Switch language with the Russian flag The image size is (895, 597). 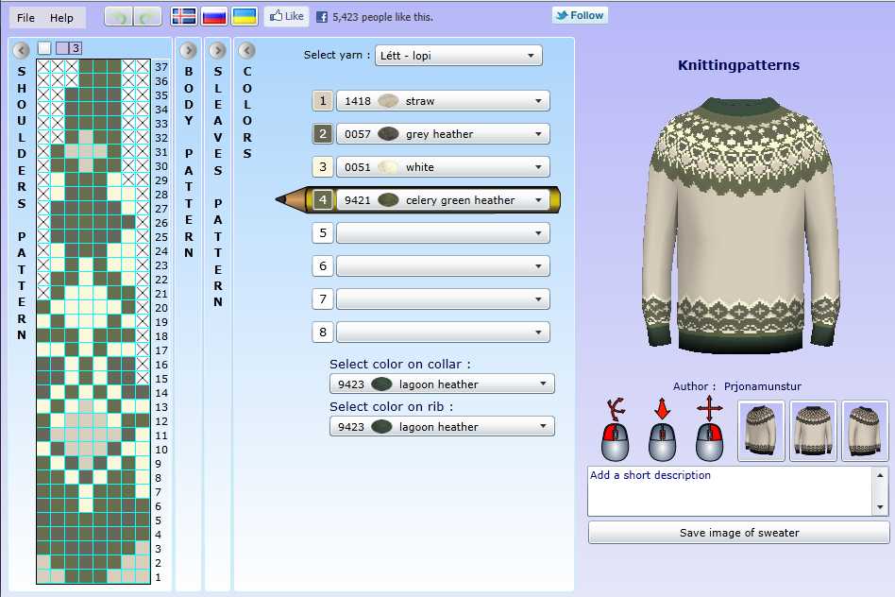(x=214, y=17)
